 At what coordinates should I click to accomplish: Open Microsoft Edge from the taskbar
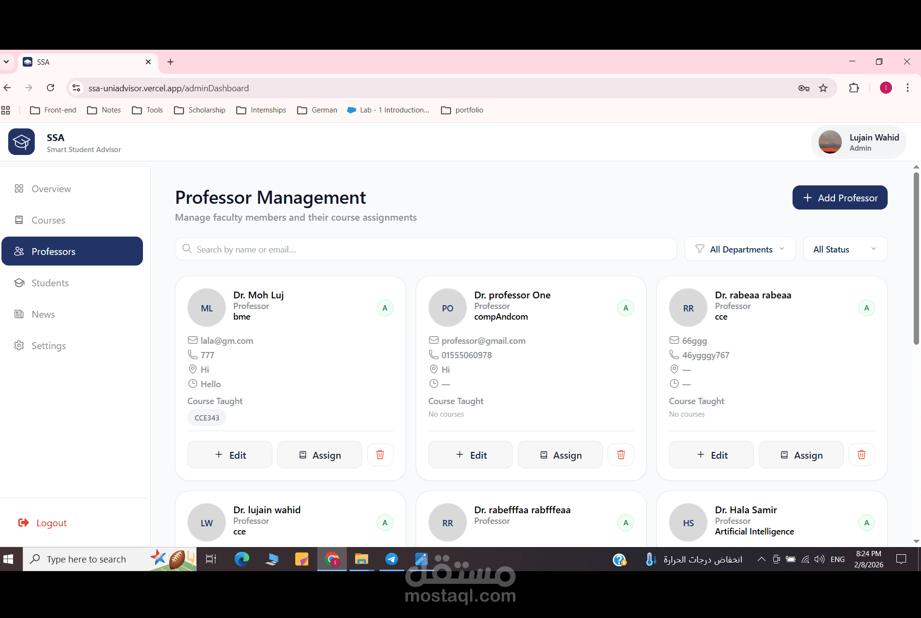click(241, 559)
